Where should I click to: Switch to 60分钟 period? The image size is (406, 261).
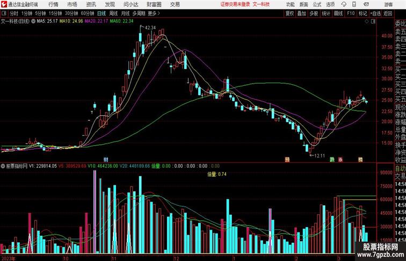click(88, 13)
